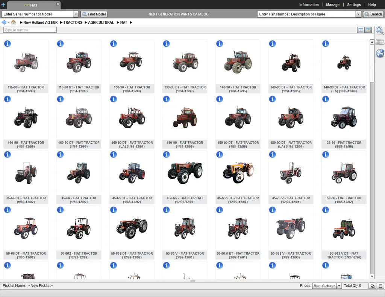385x297 pixels.
Task: Go to FIAT breadcrumb
Action: [x=123, y=22]
